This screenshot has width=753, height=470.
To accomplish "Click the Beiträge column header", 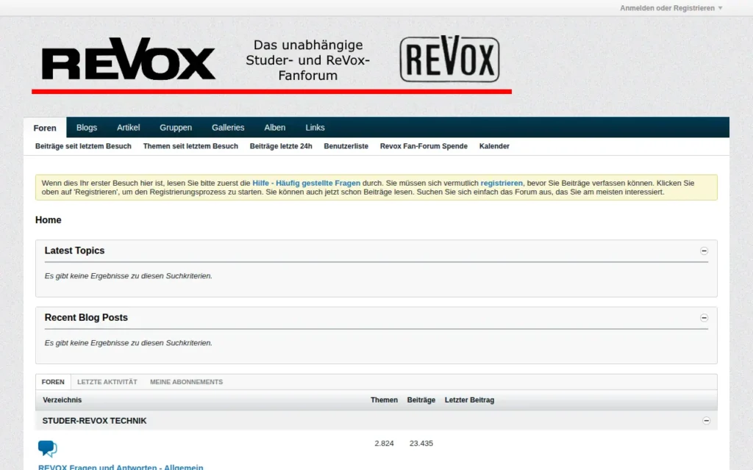I will (421, 400).
